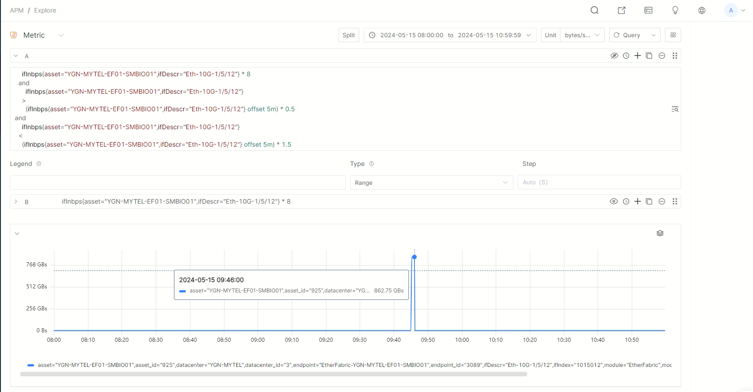Open the Metric type dropdown
The width and height of the screenshot is (753, 392).
(x=61, y=35)
